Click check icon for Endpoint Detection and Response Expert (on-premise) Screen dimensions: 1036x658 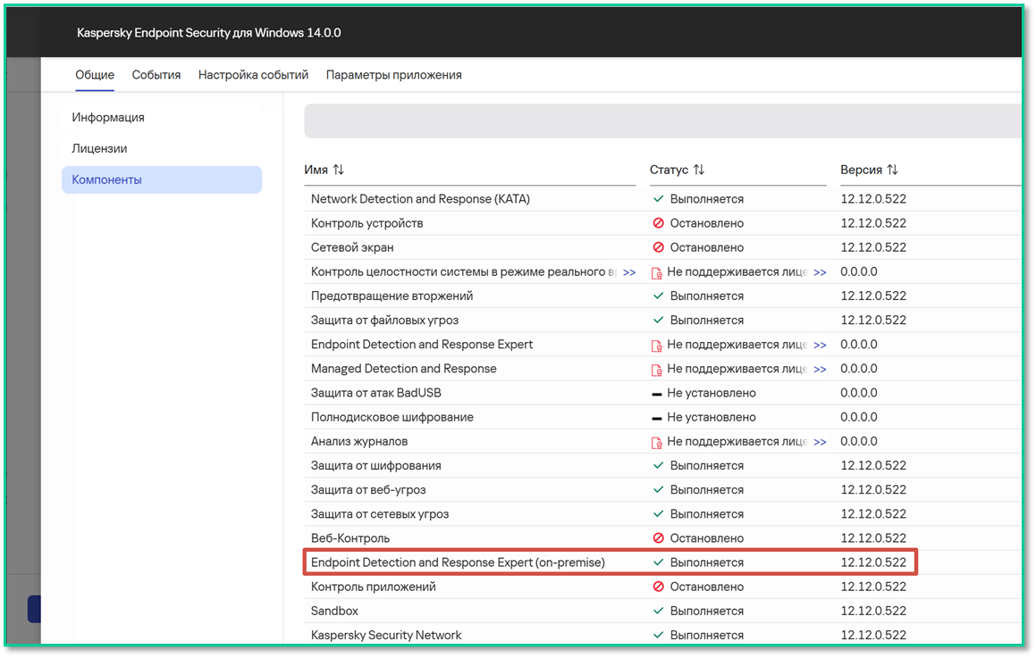pos(658,563)
